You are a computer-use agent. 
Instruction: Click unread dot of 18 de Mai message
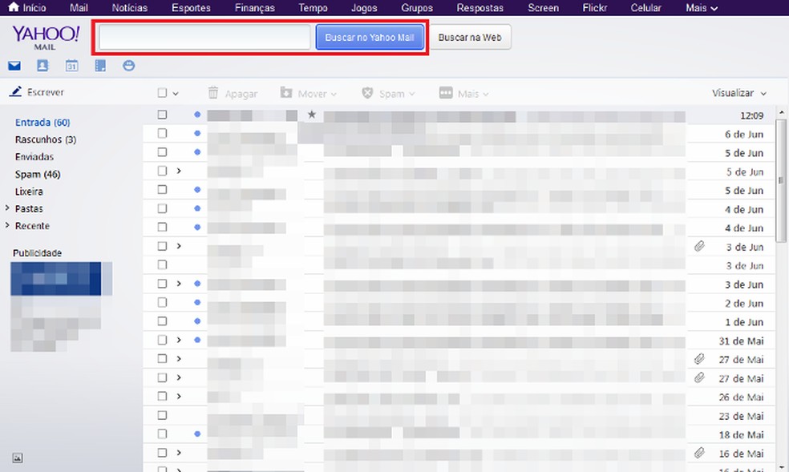tap(197, 434)
